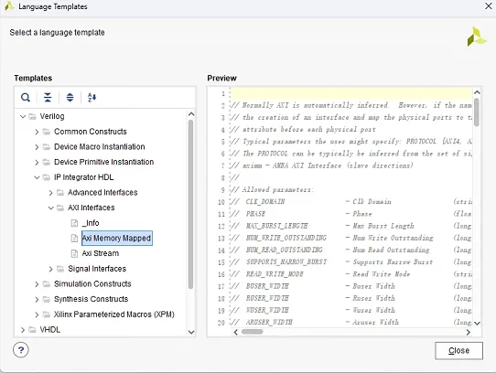This screenshot has width=496, height=373.
Task: Click the Close button
Action: tap(458, 350)
